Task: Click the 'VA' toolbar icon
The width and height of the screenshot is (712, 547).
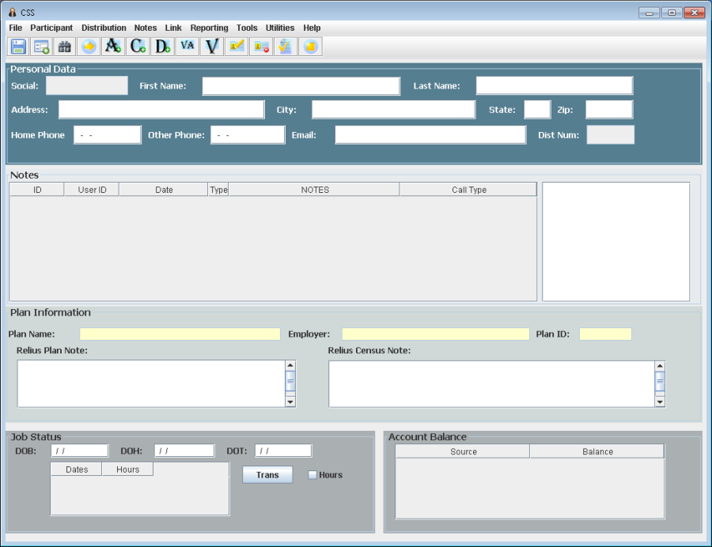Action: tap(187, 47)
